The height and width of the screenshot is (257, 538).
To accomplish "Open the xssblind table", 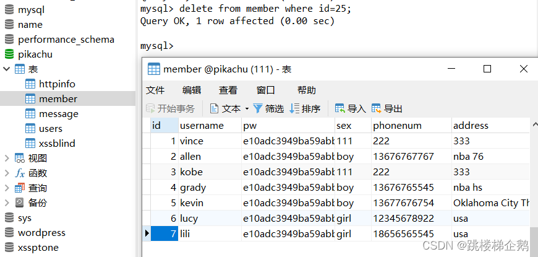I will coord(57,143).
